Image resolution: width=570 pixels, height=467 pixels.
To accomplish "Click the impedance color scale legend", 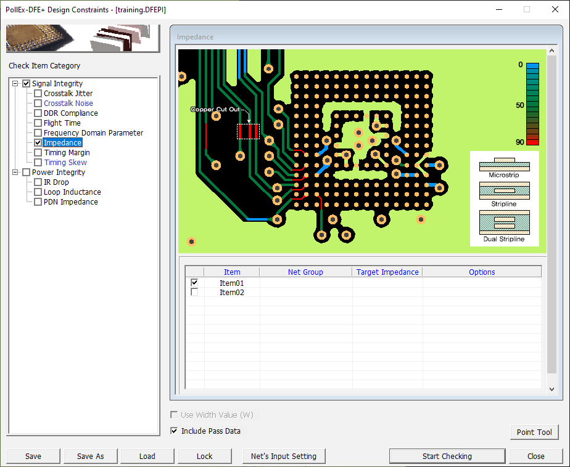I will (x=532, y=104).
